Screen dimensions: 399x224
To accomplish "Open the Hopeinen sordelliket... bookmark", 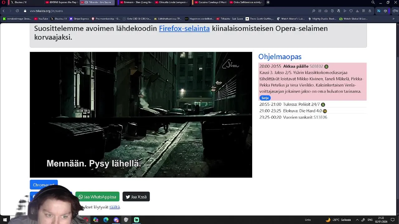I will (x=199, y=19).
